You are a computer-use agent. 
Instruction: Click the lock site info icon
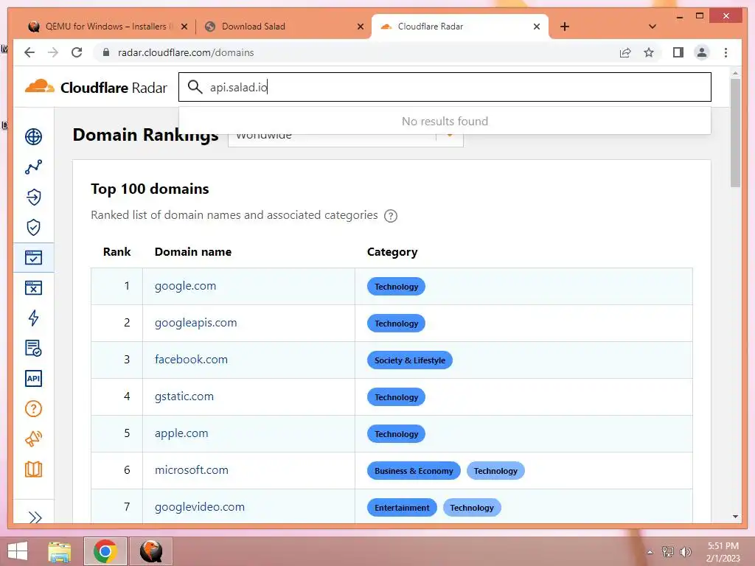(106, 52)
